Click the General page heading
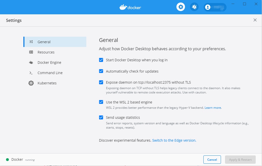The image size is (262, 166). point(108,40)
